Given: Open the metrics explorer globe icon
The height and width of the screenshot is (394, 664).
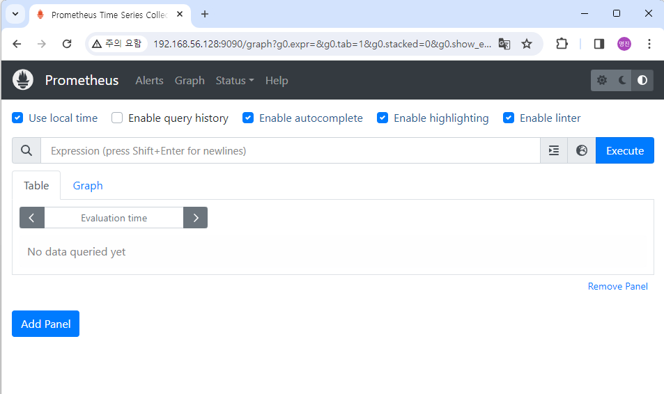Looking at the screenshot, I should coord(582,150).
